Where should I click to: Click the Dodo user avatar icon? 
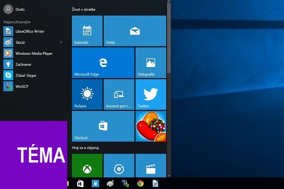[x=8, y=9]
